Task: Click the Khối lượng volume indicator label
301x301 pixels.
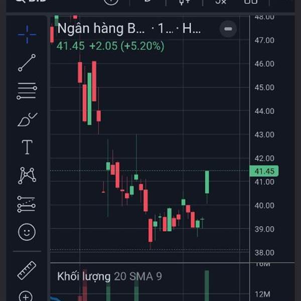Action: pyautogui.click(x=83, y=276)
